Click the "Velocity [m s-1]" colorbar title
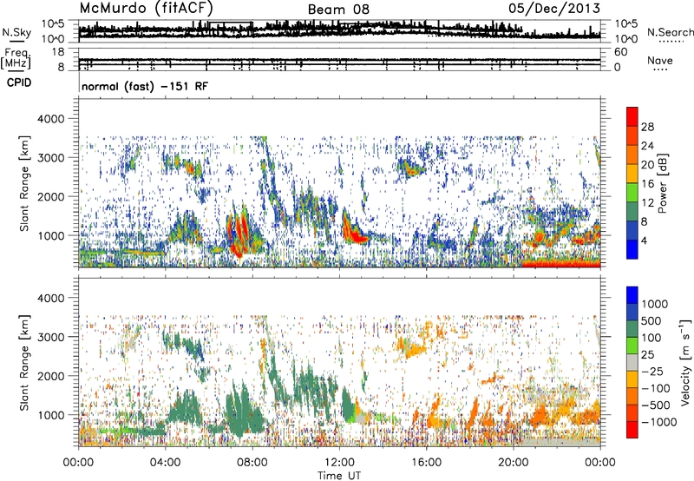694x481 pixels. [685, 363]
